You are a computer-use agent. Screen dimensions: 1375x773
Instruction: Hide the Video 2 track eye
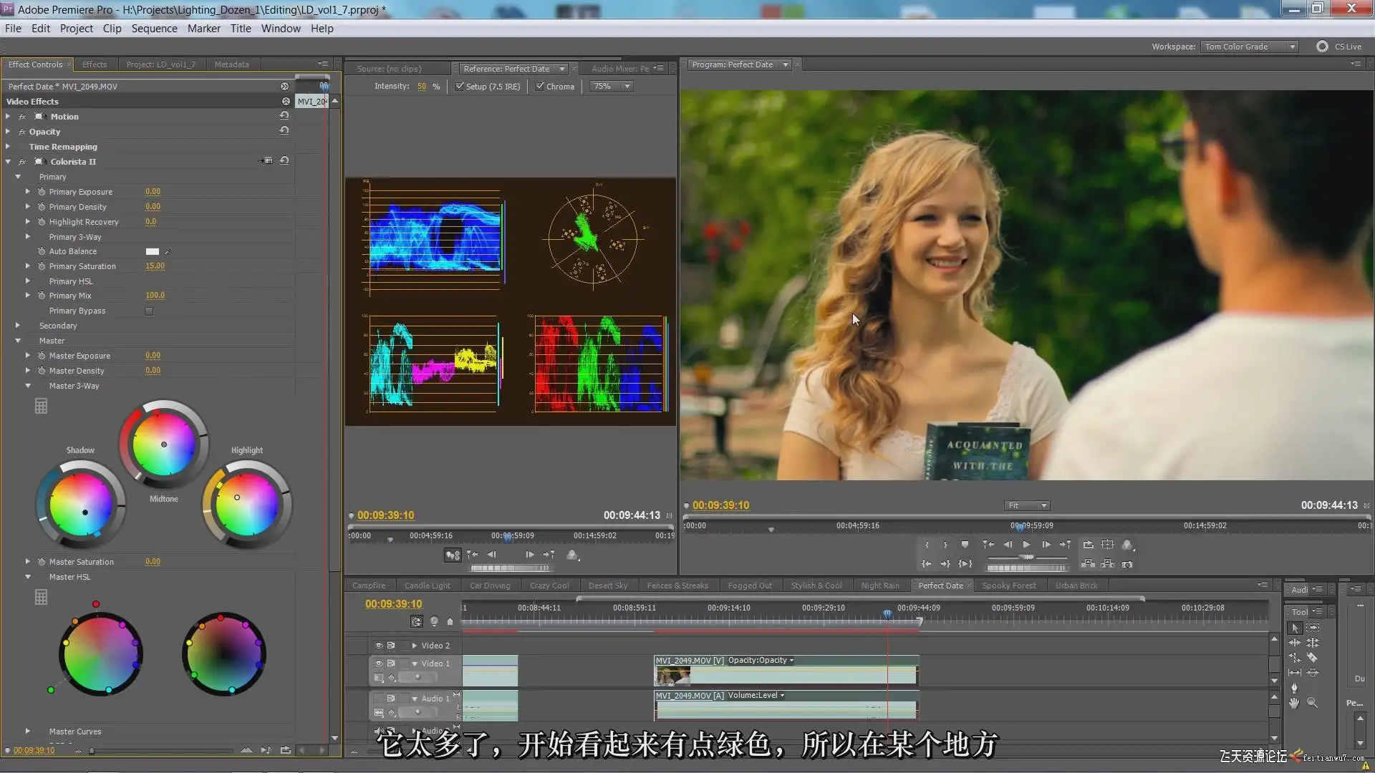(379, 645)
